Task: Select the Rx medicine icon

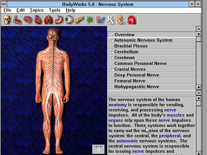Action: pos(111,20)
